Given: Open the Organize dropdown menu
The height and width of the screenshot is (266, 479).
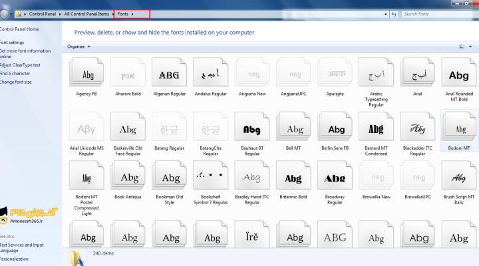Looking at the screenshot, I should point(79,47).
